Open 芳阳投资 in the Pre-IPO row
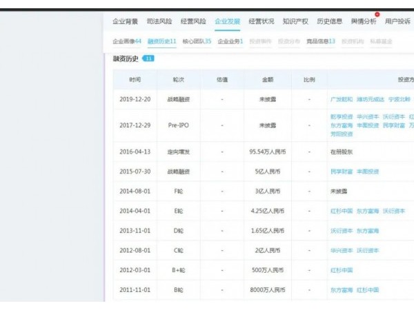This screenshot has height=310, width=414. tap(342, 135)
